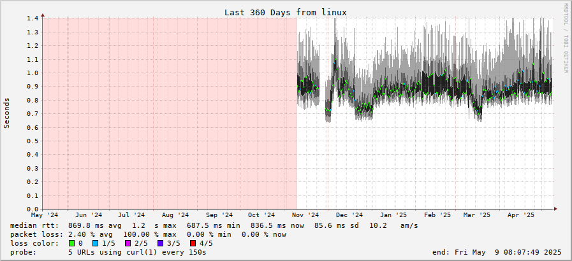Click the '869.8 ms avg' value
572x261 pixels.
pyautogui.click(x=95, y=226)
